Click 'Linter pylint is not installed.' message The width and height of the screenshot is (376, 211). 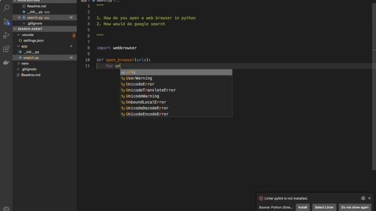286,198
